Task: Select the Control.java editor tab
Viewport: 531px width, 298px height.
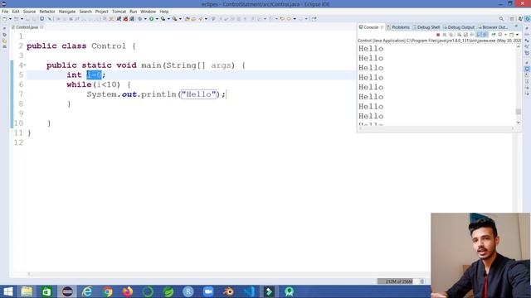Action: (x=27, y=27)
